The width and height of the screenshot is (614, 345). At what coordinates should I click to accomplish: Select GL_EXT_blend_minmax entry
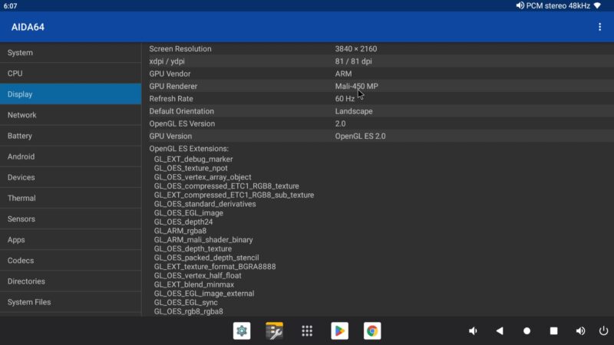click(x=194, y=284)
